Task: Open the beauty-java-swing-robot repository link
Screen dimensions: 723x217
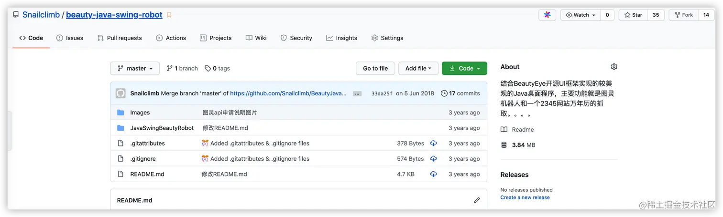Action: 114,15
